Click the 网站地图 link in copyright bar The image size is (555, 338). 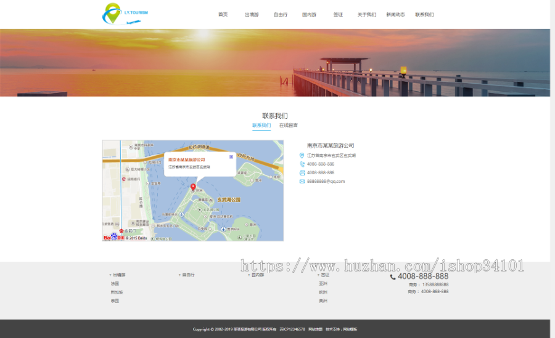pos(315,329)
